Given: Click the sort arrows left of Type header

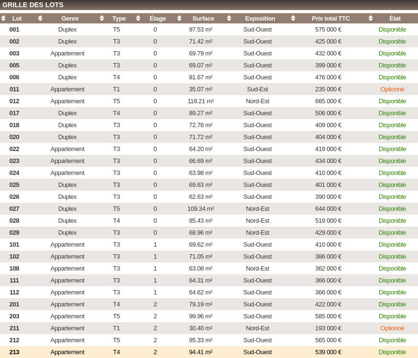Looking at the screenshot, I should pyautogui.click(x=102, y=18).
